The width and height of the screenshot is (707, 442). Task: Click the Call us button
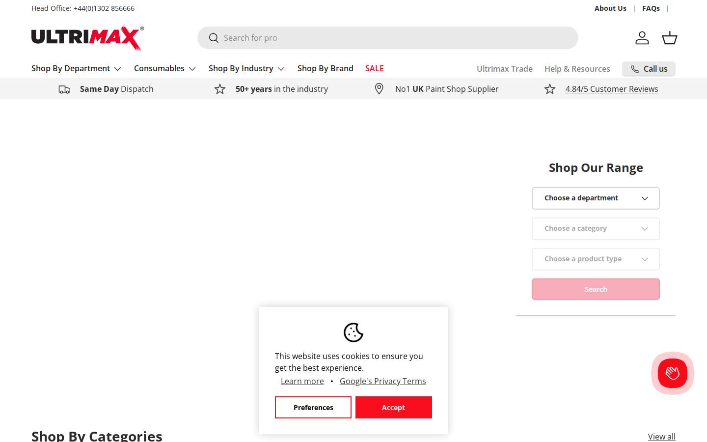pos(649,69)
